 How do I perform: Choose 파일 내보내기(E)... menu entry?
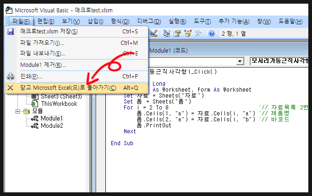[77, 53]
